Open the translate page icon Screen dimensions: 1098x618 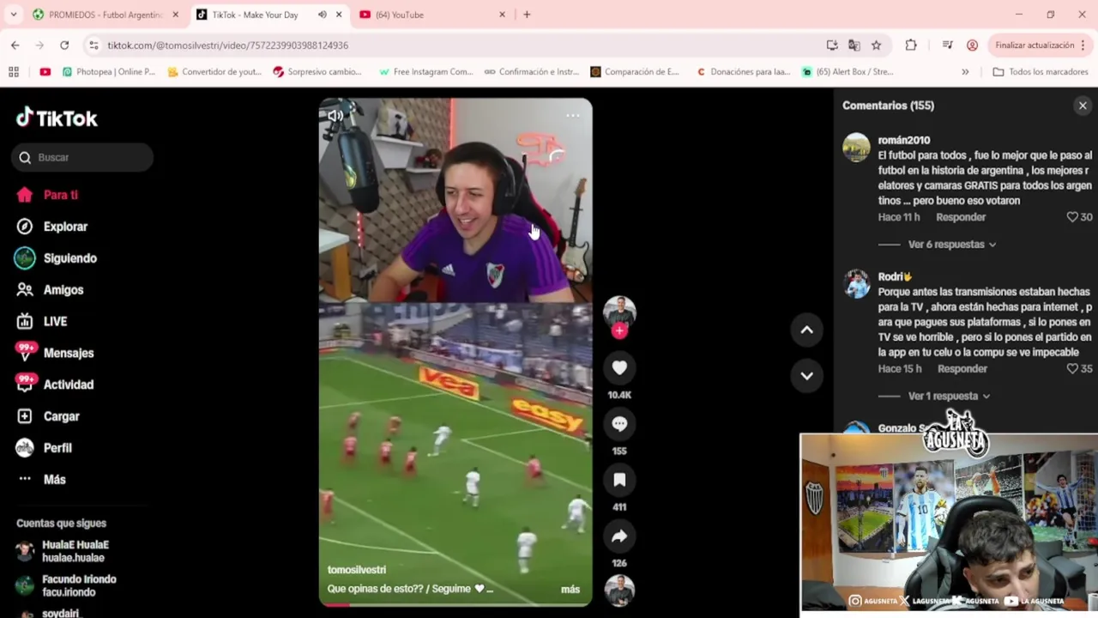854,45
